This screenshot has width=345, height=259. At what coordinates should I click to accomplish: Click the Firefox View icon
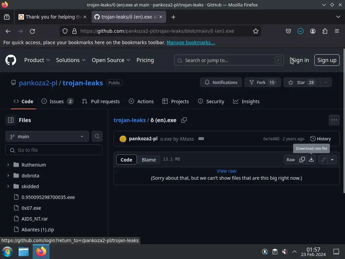click(x=7, y=17)
